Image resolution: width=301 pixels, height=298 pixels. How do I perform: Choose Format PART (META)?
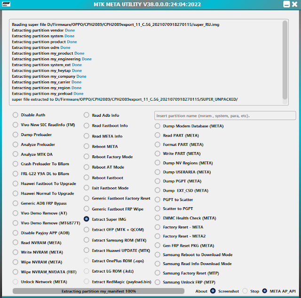158,145
